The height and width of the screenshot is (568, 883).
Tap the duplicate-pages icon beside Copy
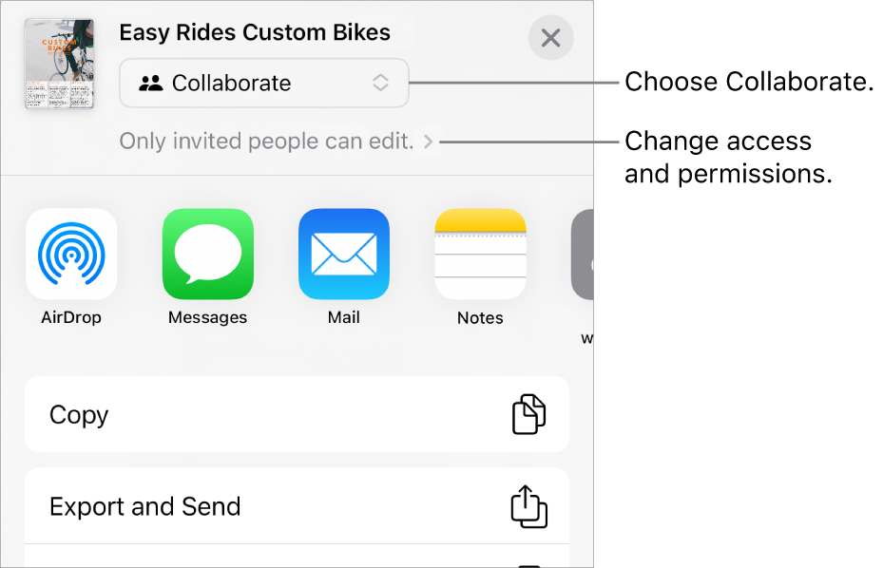(x=528, y=414)
